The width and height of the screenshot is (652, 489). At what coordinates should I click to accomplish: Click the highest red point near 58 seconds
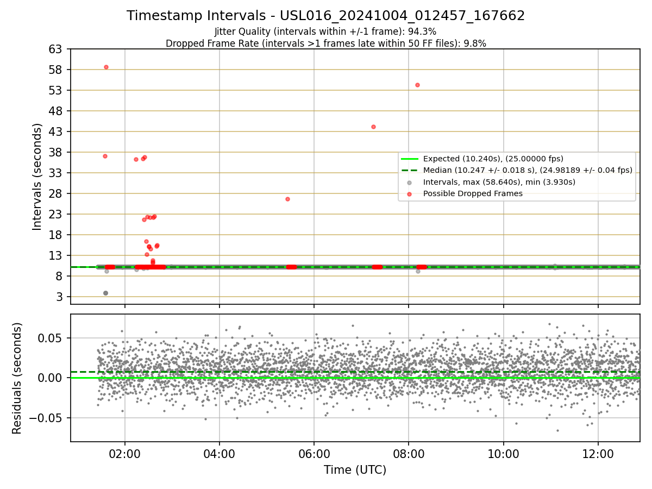(x=106, y=67)
